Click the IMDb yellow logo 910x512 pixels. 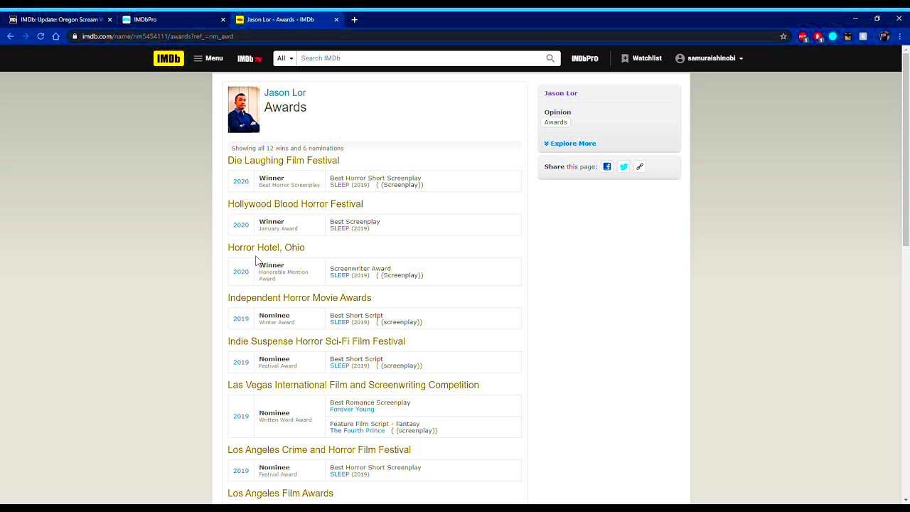[x=168, y=58]
